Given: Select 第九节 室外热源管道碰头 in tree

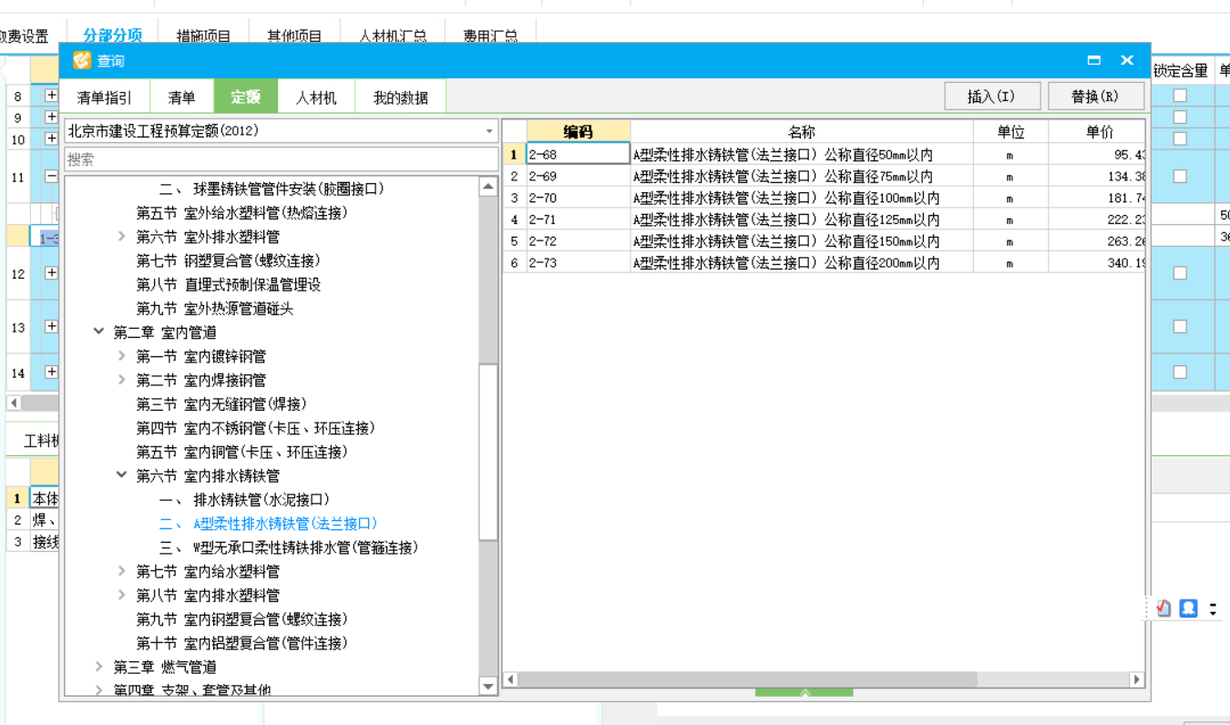Looking at the screenshot, I should 215,309.
